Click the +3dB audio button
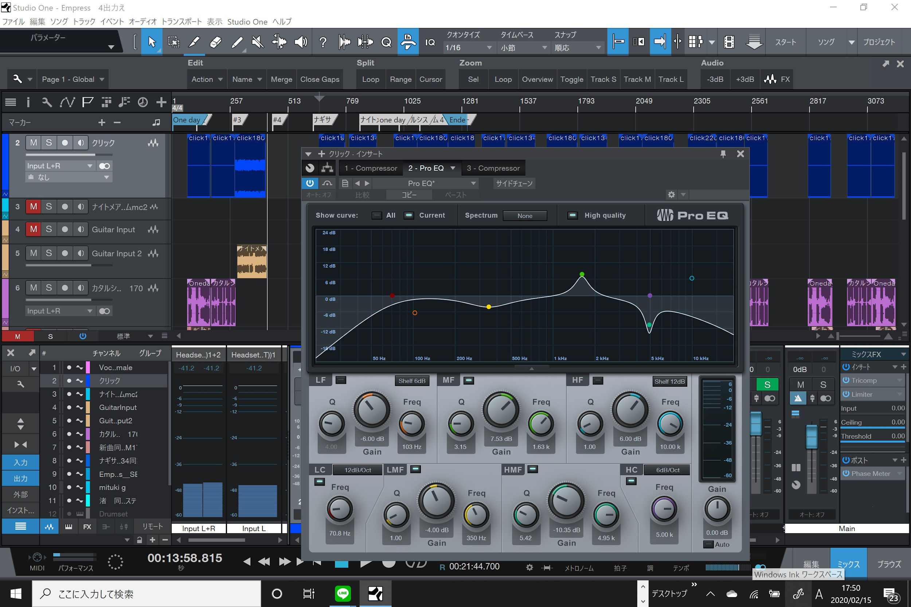This screenshot has width=911, height=607. point(745,79)
